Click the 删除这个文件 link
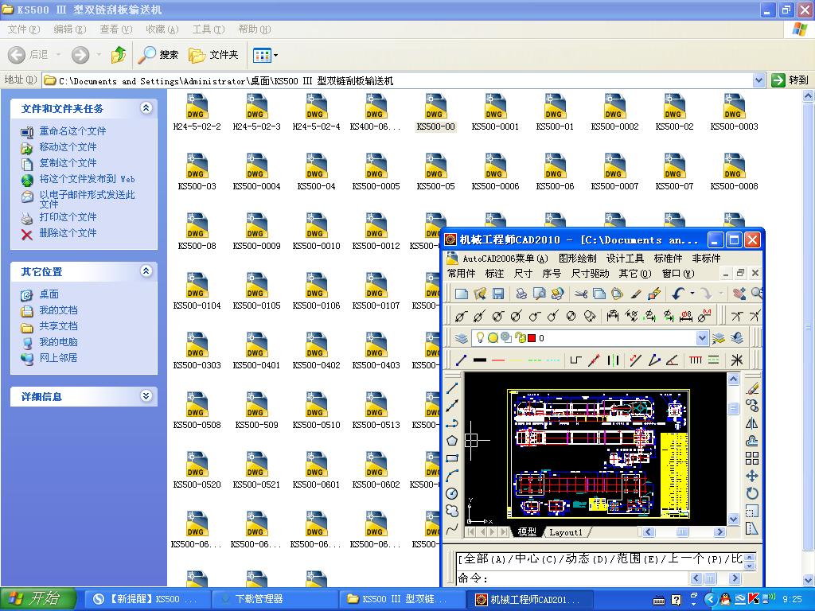815x611 pixels. tap(68, 233)
